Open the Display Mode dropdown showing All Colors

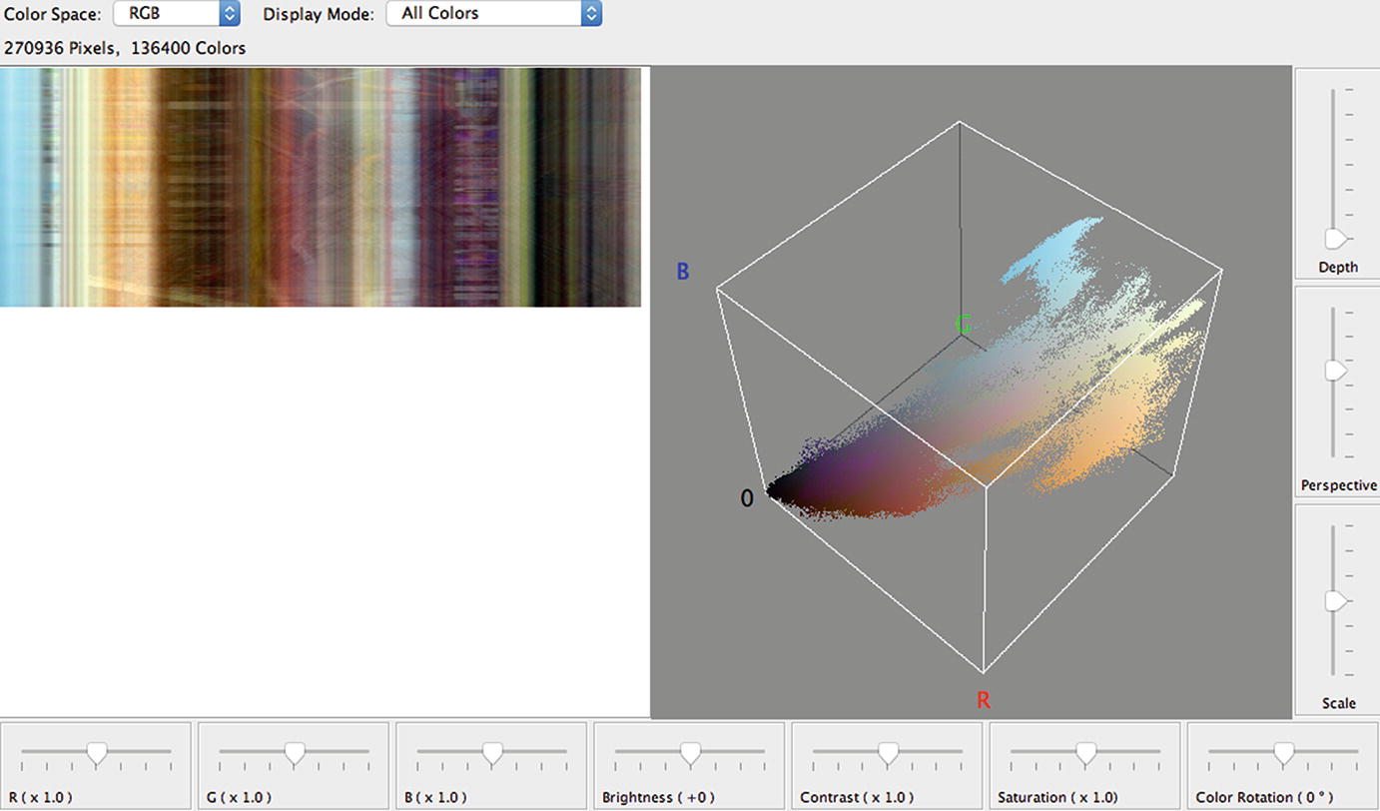pyautogui.click(x=493, y=13)
